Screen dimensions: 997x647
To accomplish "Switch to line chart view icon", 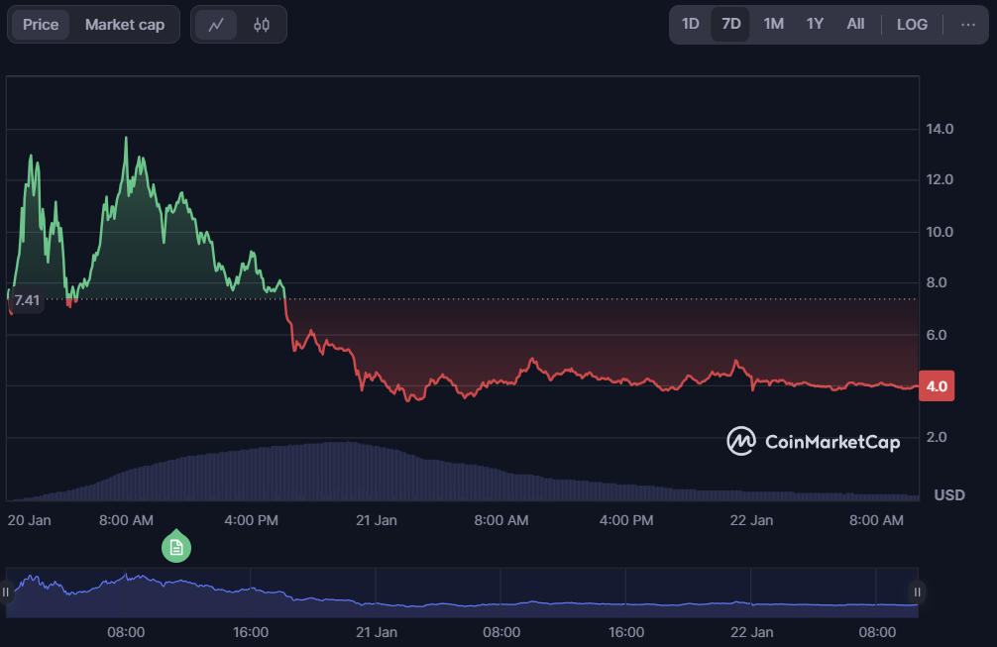I will pyautogui.click(x=216, y=25).
